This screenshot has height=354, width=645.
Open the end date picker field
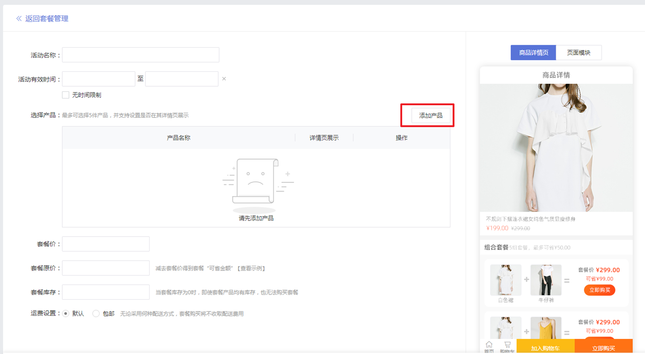(x=182, y=79)
